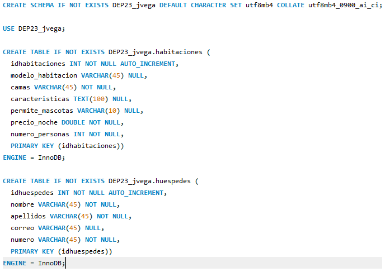The image size is (385, 272).
Task: Click the "idhabitaciones INT NOT NULL AUTO_INCREMENT" line
Action: pyautogui.click(x=95, y=64)
